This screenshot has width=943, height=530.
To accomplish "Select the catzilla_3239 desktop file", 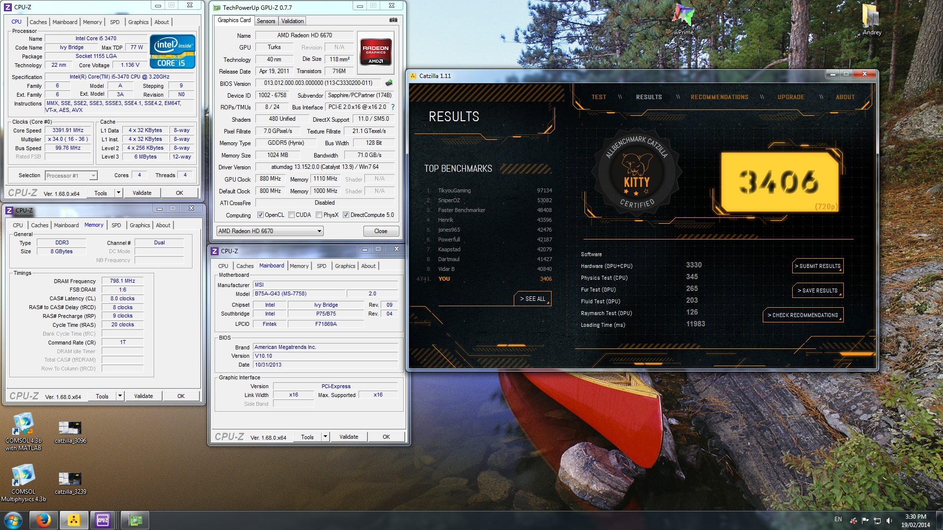I will [70, 483].
